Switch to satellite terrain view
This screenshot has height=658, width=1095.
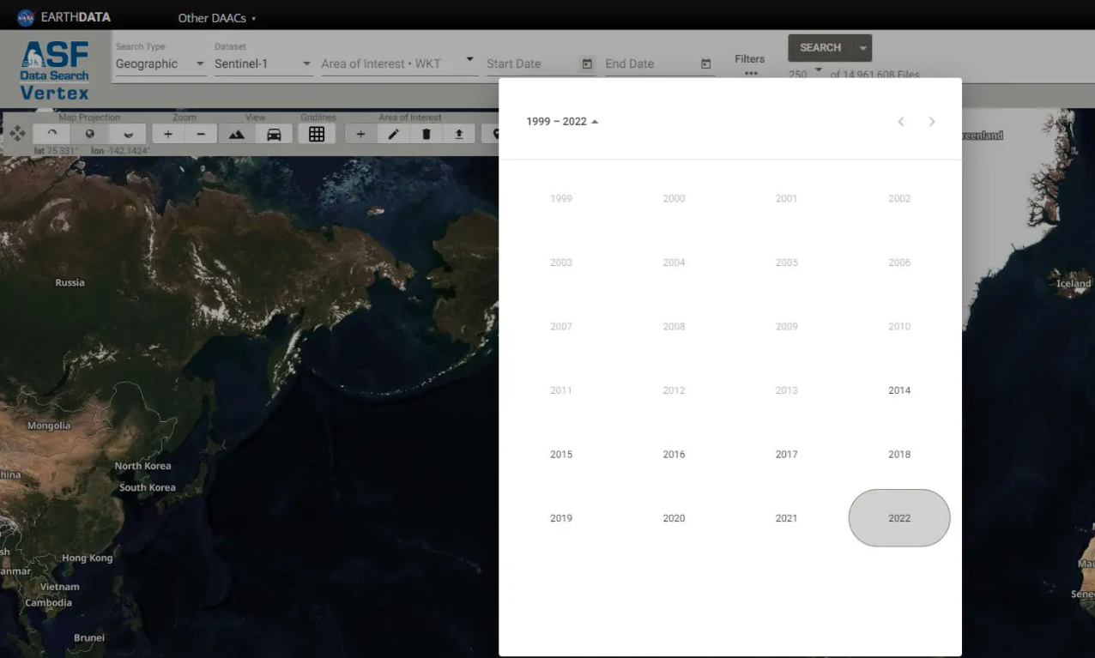(237, 134)
